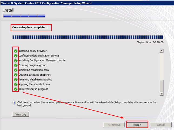Screen dimensions: 174x130
Task: Select 'Receiving database snapshot' text
Action: point(35,79)
